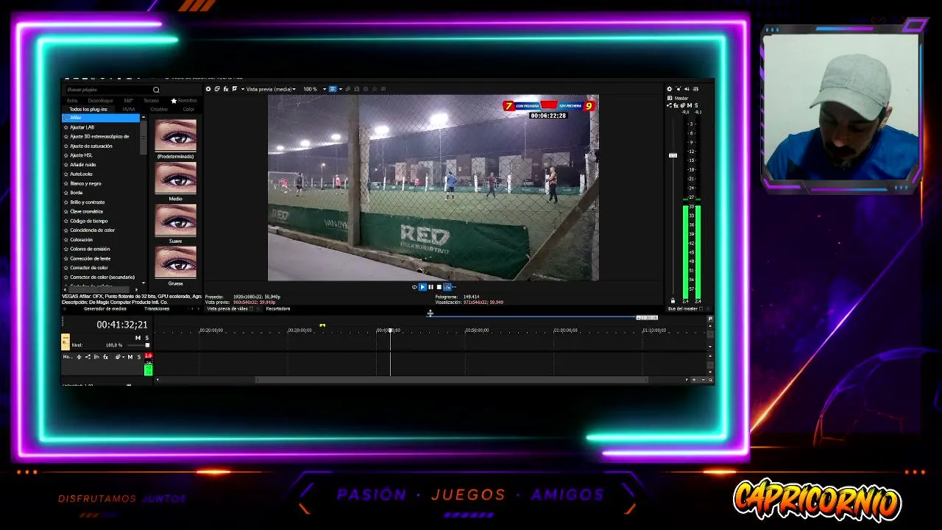This screenshot has height=530, width=942.
Task: Switch to the Color plugin tab
Action: point(189,109)
